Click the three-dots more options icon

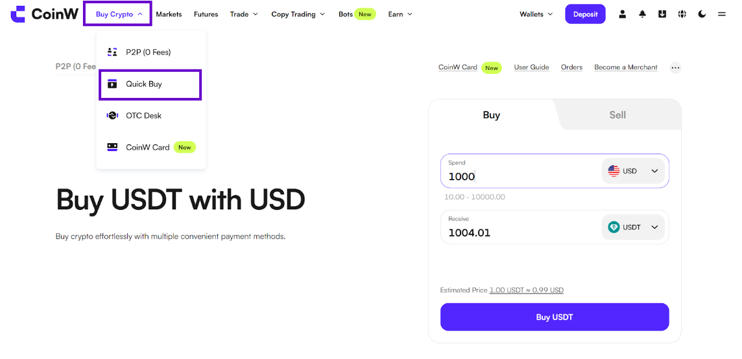pos(675,67)
